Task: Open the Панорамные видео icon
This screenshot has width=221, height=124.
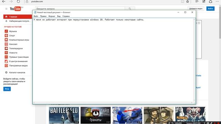Action: coord(6,65)
